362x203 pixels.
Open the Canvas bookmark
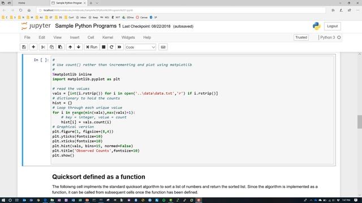pos(142,17)
